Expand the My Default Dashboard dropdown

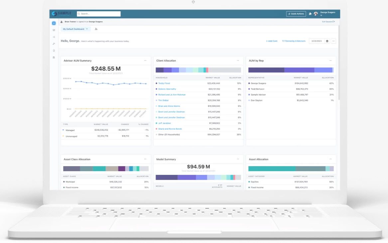click(75, 29)
